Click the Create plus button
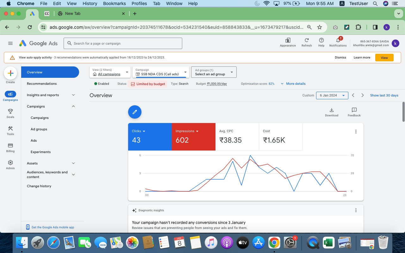This screenshot has width=405, height=253. click(x=10, y=73)
